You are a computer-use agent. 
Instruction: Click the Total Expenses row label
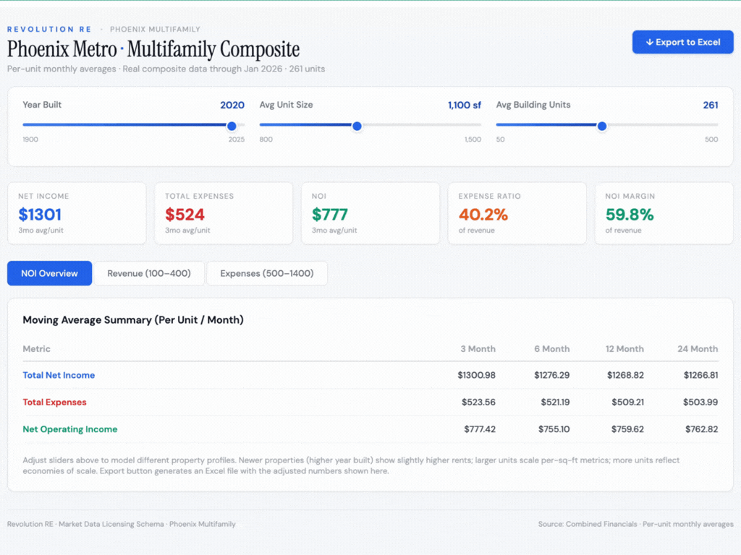click(x=54, y=402)
